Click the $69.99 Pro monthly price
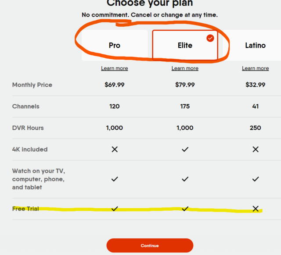The height and width of the screenshot is (255, 281). click(x=115, y=85)
